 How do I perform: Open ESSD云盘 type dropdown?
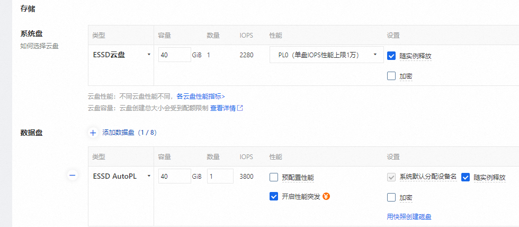point(121,55)
